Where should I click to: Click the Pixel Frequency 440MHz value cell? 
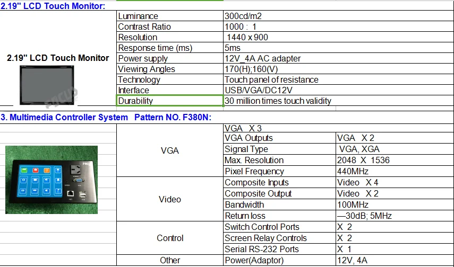(x=395, y=171)
